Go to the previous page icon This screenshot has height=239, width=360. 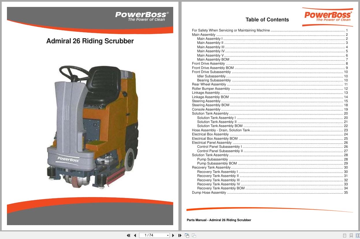click(x=135, y=236)
